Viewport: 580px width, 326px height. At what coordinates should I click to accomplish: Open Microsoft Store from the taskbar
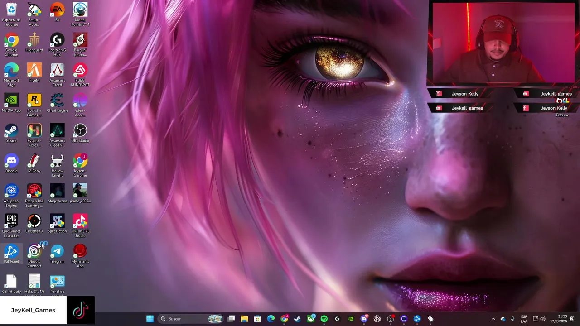coord(257,319)
